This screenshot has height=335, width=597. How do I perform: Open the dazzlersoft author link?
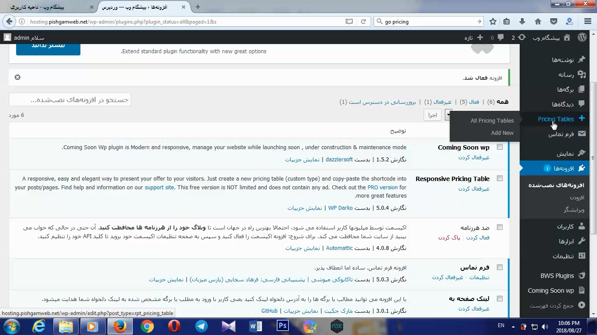click(x=339, y=160)
